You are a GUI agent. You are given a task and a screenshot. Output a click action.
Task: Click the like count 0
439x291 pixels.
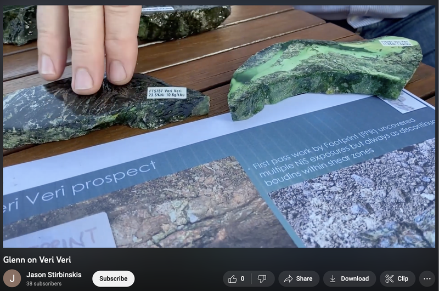tap(243, 279)
